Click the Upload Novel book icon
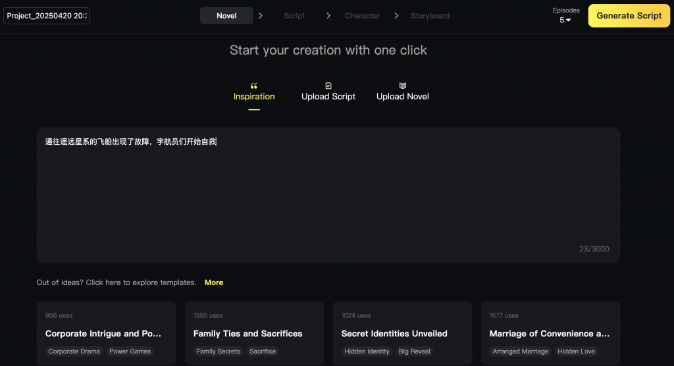 click(403, 86)
